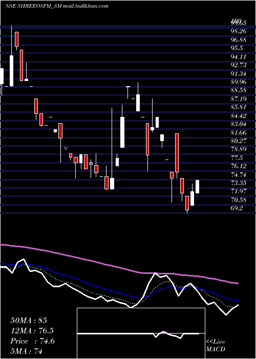Click the 73.35 price level
The width and height of the screenshot is (256, 359).
(x=239, y=183)
